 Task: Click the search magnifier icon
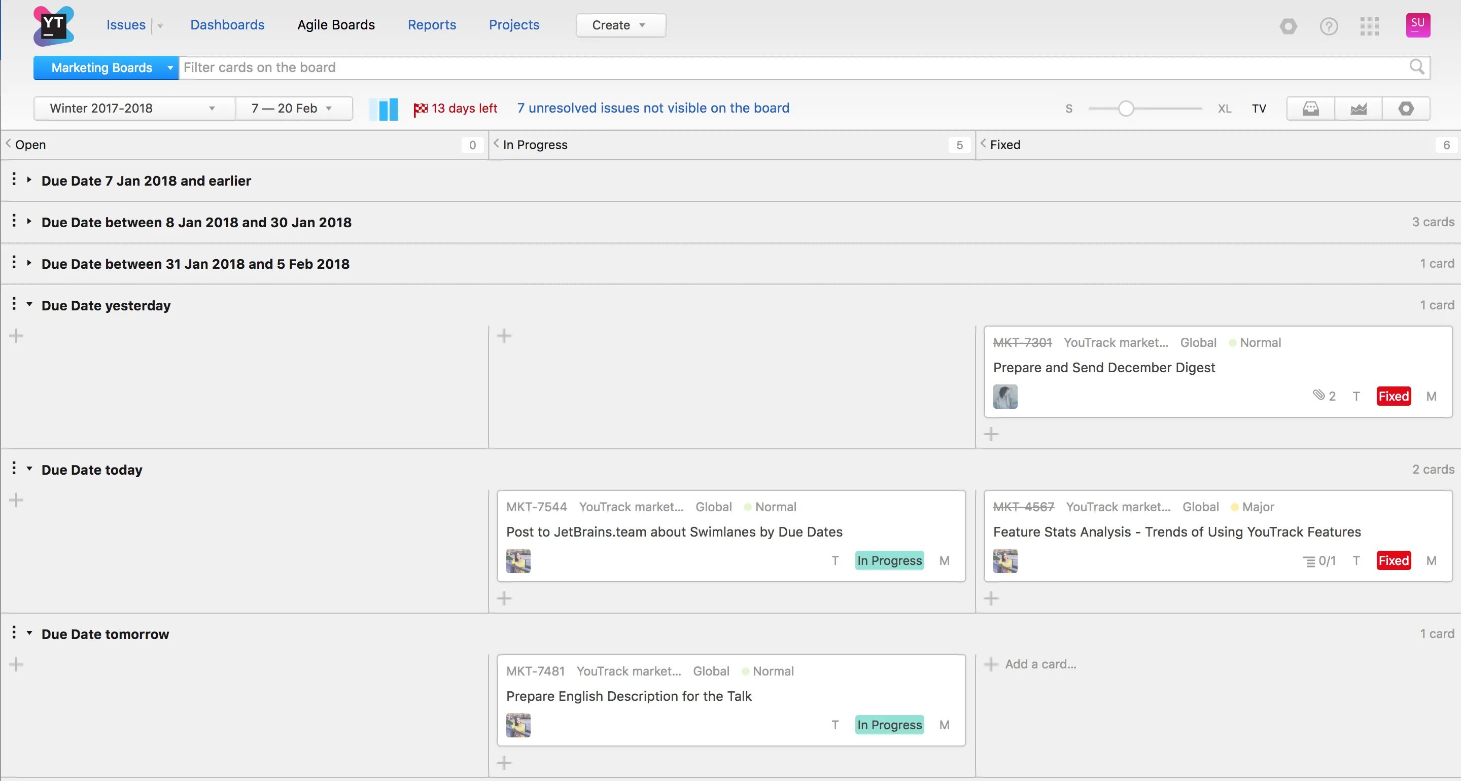coord(1416,67)
